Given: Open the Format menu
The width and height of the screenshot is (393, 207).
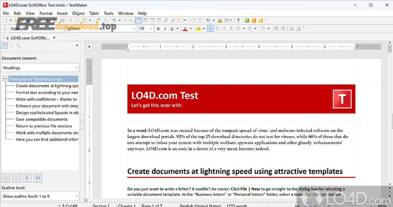Looking at the screenshot, I should click(46, 13).
